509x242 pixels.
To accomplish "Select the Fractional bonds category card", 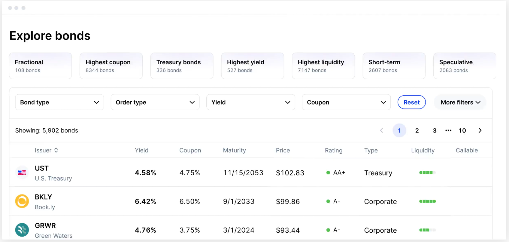I will coord(40,66).
